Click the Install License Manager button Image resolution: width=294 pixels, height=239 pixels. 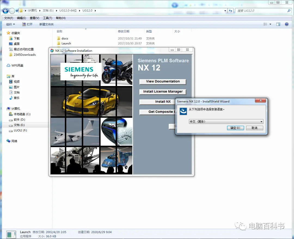pos(163,91)
